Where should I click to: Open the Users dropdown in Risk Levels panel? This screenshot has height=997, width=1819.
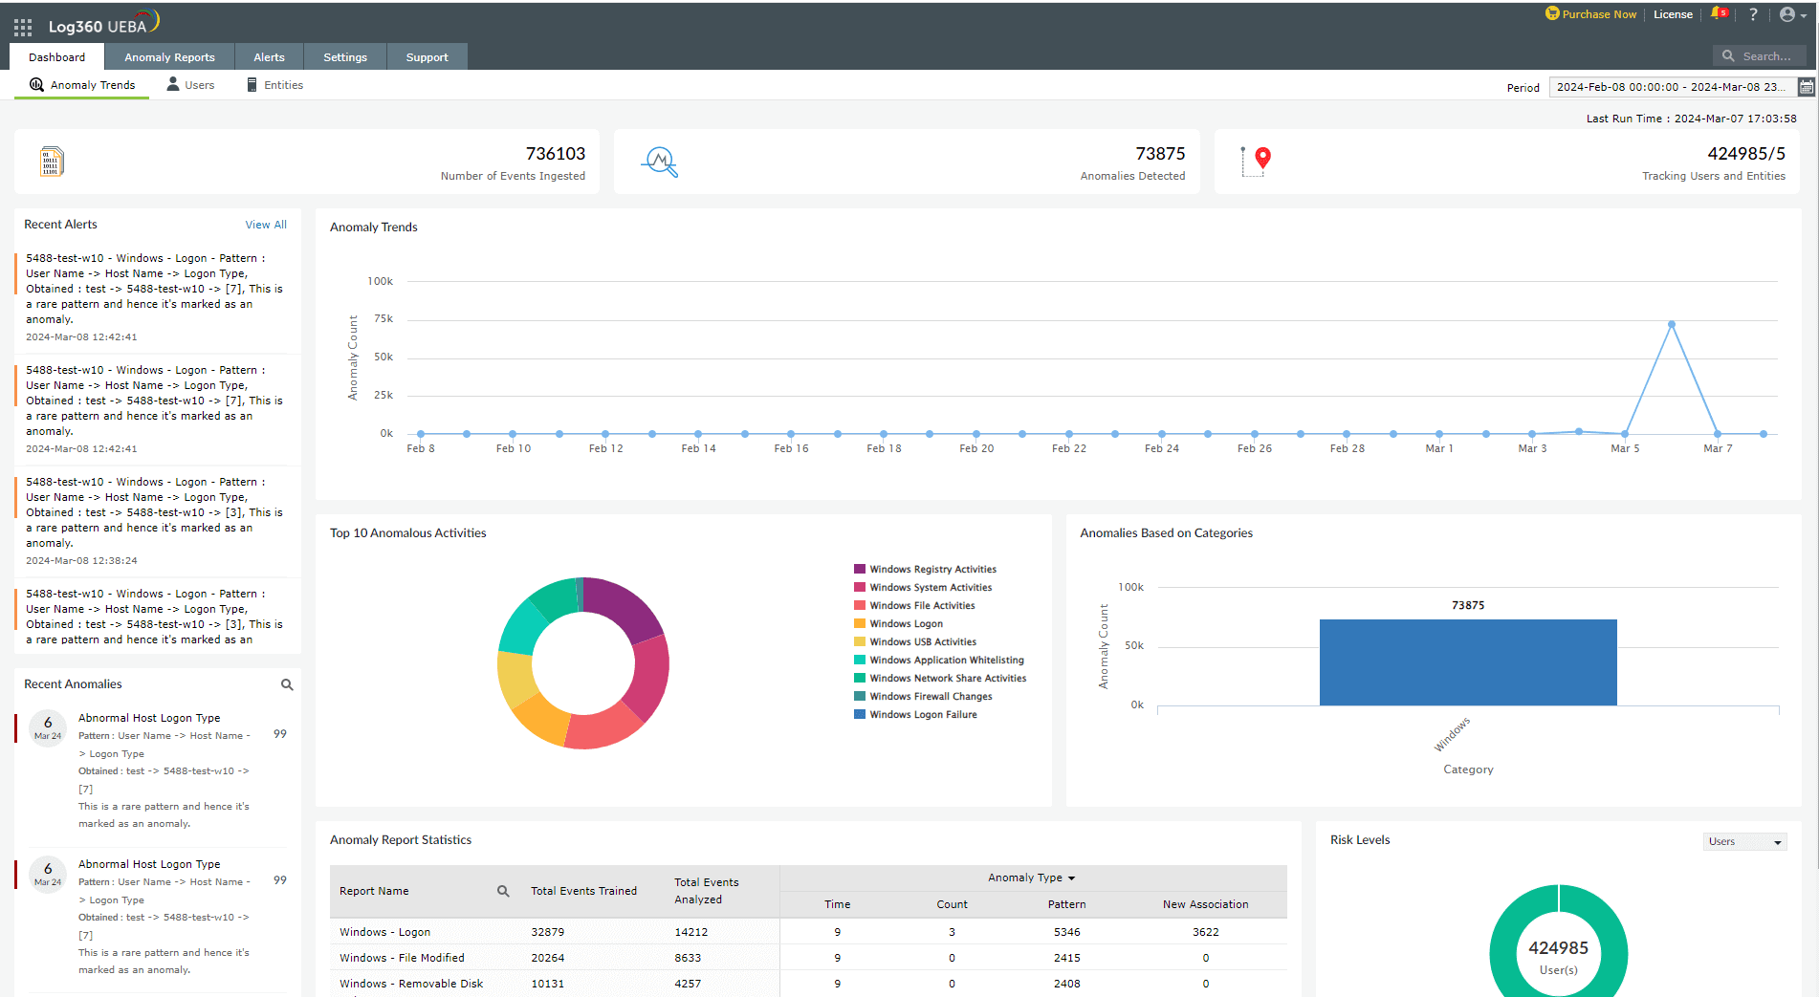1744,841
